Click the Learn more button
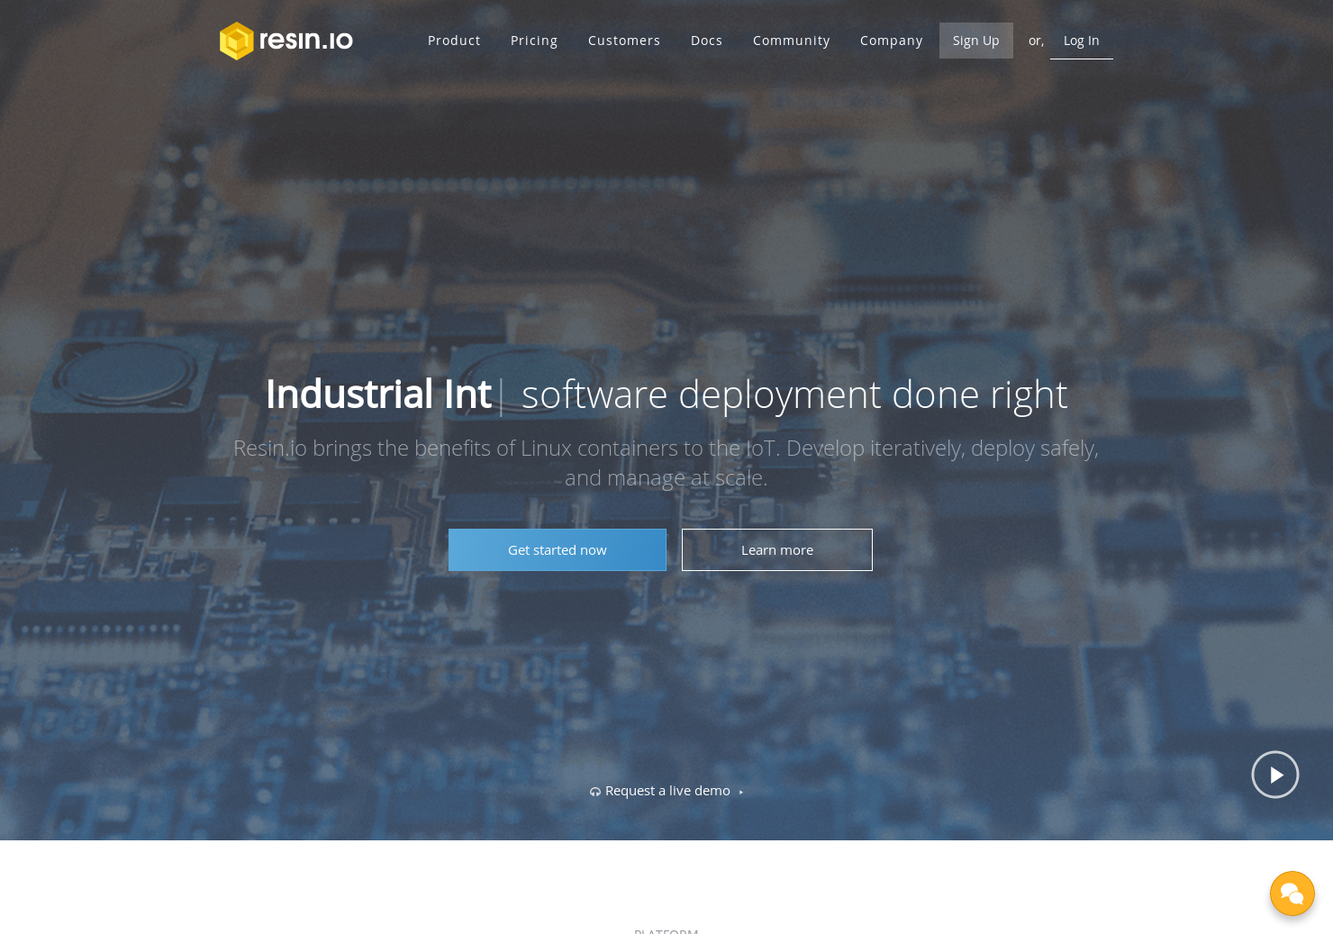 [x=777, y=549]
